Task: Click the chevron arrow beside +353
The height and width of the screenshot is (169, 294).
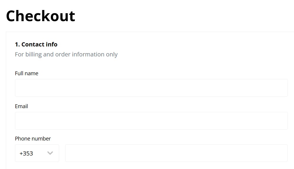Action: 50,153
